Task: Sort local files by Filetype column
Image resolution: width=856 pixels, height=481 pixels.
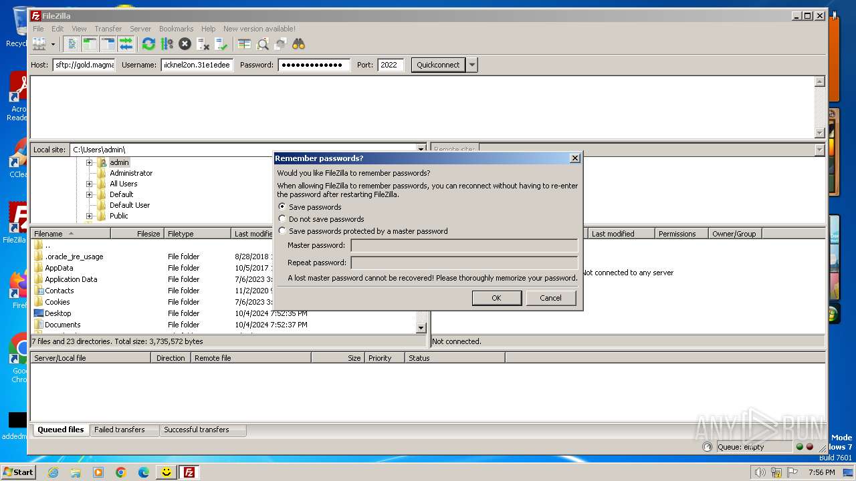Action: tap(197, 234)
